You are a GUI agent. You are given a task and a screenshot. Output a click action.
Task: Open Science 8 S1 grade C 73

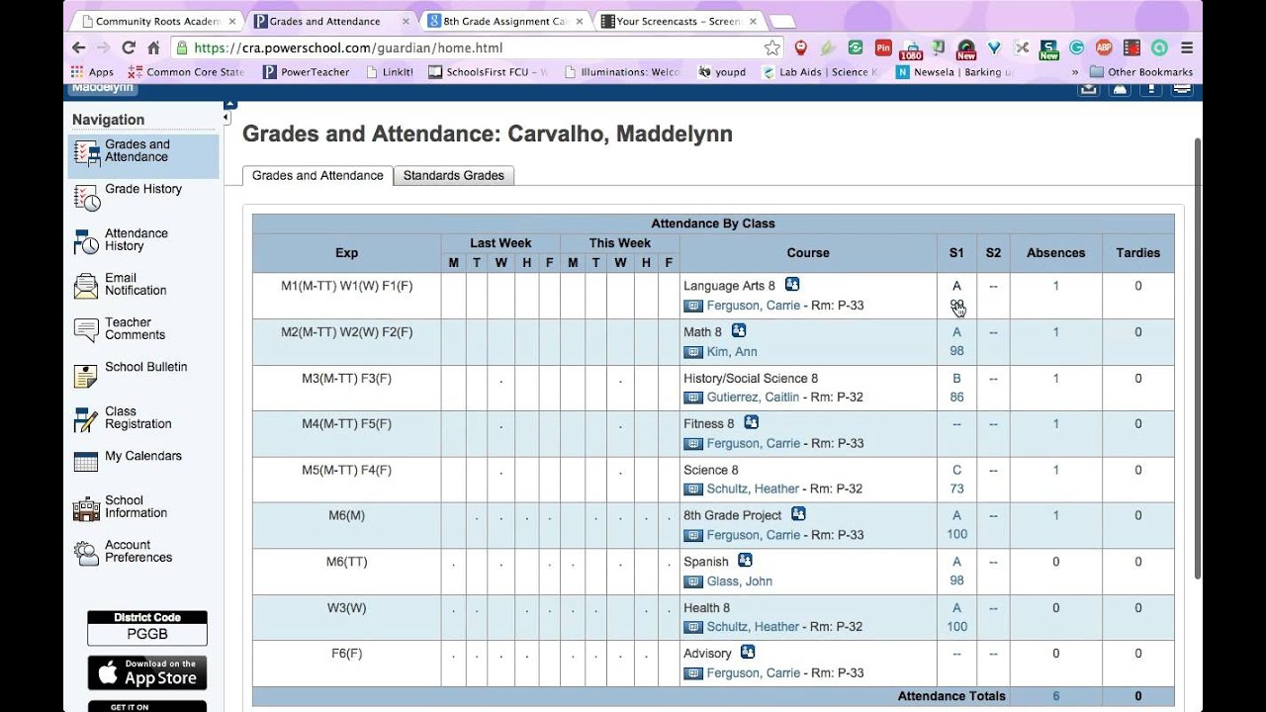(x=956, y=480)
